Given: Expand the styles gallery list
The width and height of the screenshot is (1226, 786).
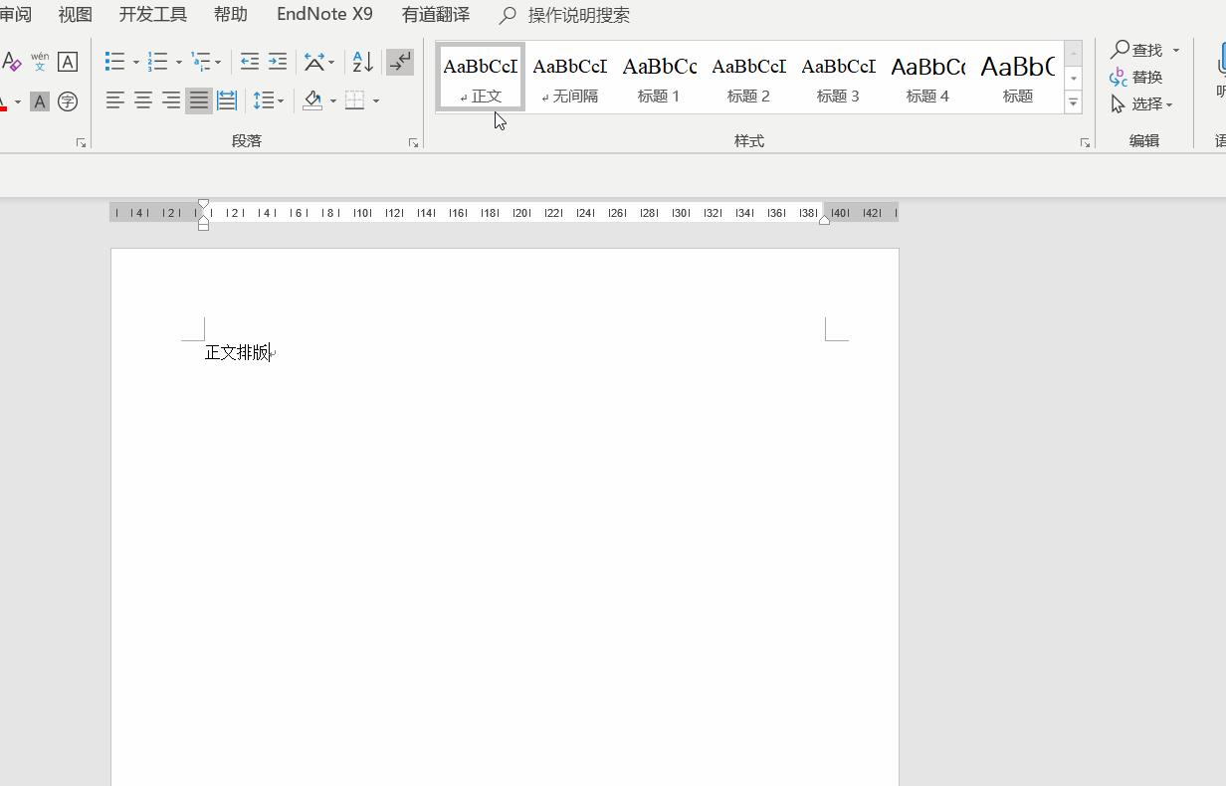Looking at the screenshot, I should tap(1073, 102).
